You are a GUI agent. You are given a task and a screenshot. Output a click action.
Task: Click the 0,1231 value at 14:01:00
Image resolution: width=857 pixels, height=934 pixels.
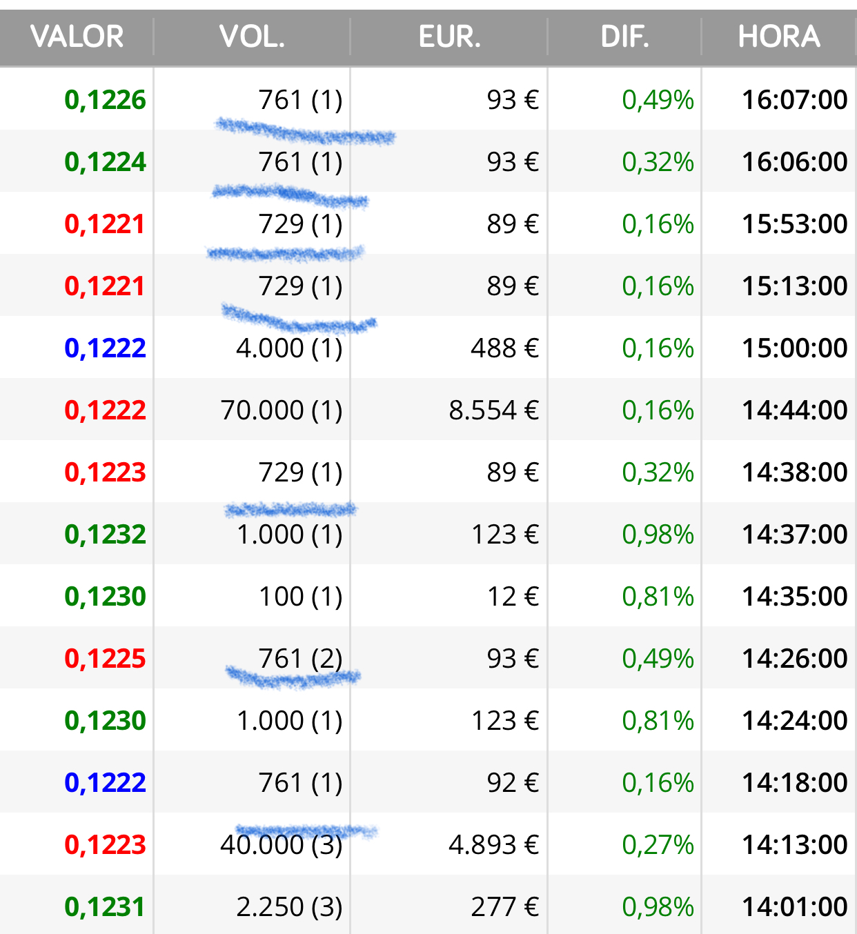click(105, 907)
